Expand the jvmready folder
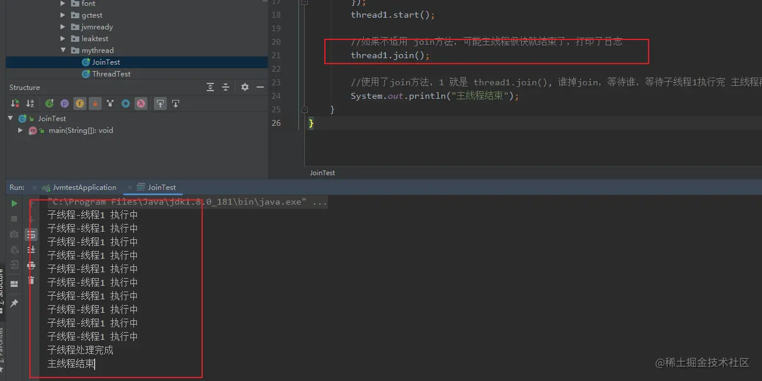Image resolution: width=762 pixels, height=381 pixels. [x=63, y=27]
